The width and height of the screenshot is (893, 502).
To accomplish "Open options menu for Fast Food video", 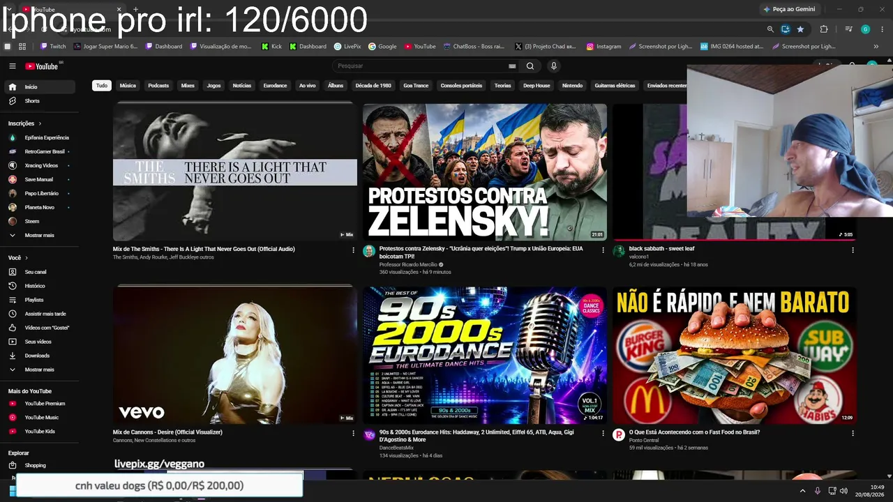I will [x=853, y=433].
